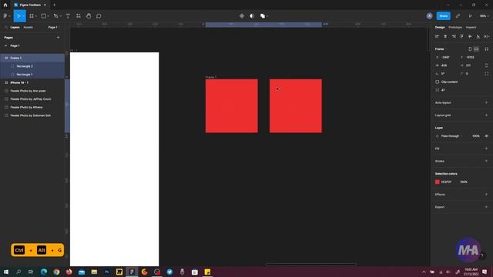Add an Export setting with plus
Screen dimensions: 493x277
point(486,207)
